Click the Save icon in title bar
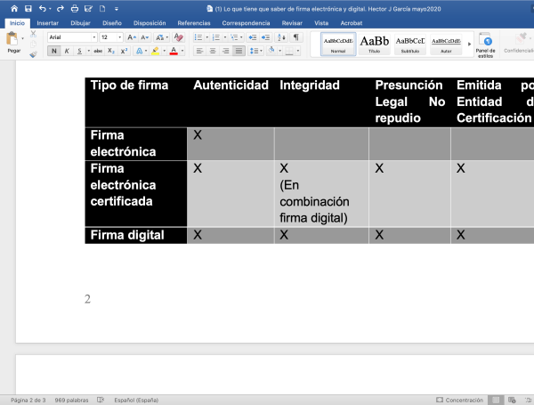Screen dimensions: 534x405 pyautogui.click(x=28, y=8)
